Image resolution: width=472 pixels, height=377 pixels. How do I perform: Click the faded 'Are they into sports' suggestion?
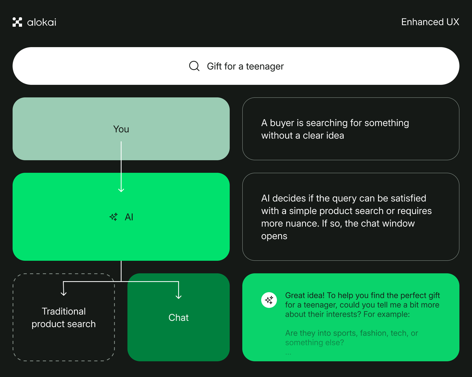pyautogui.click(x=351, y=338)
